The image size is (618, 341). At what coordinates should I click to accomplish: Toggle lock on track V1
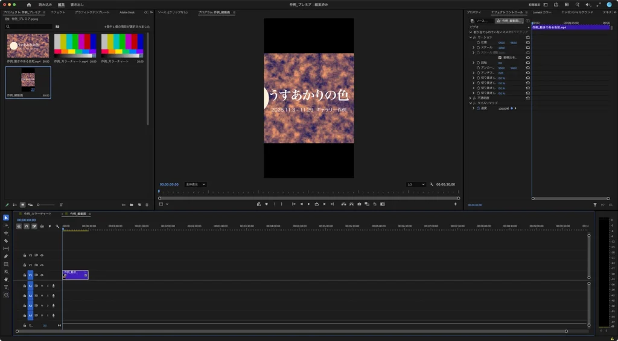[24, 275]
